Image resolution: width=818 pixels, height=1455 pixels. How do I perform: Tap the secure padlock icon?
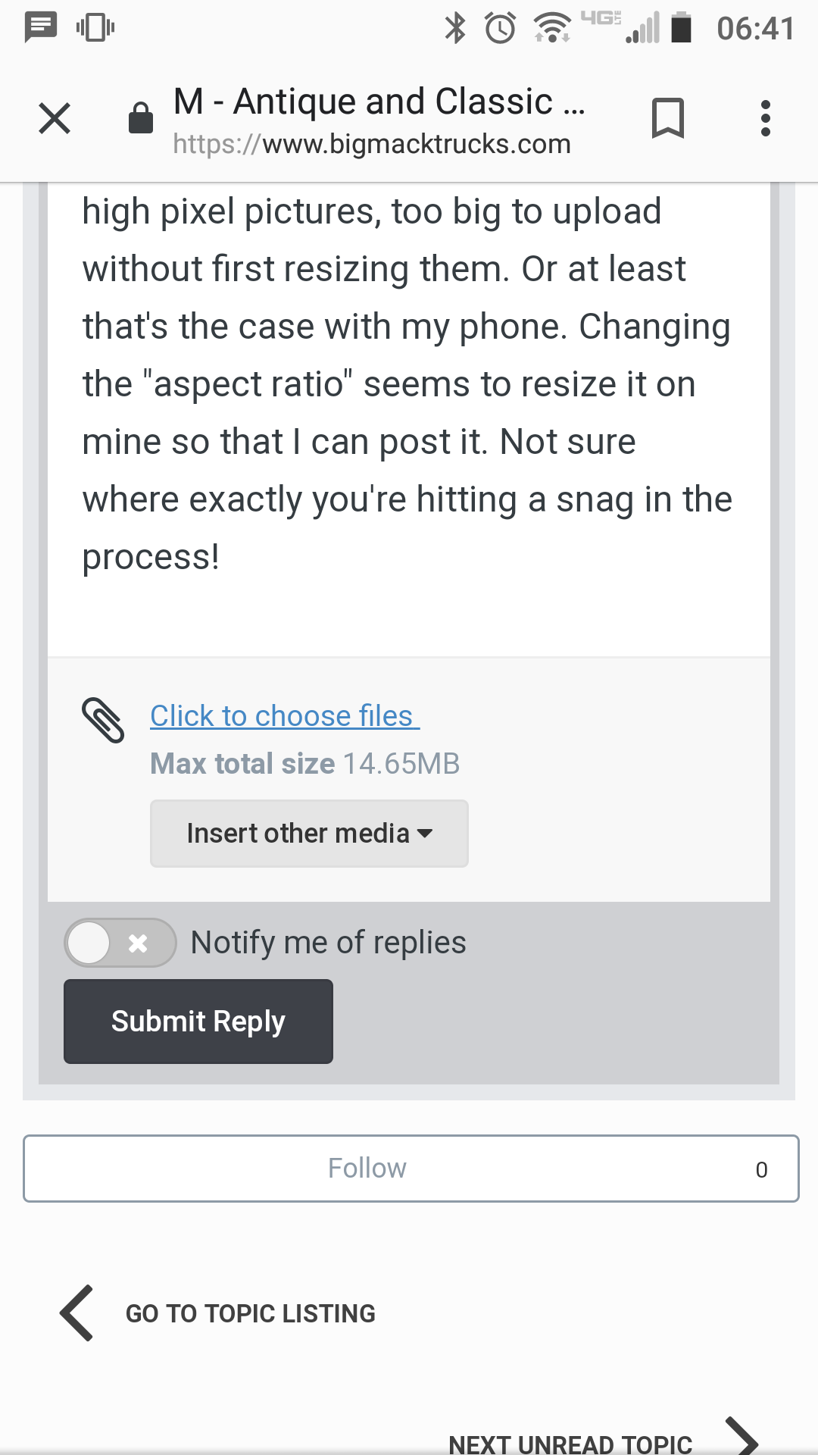141,117
